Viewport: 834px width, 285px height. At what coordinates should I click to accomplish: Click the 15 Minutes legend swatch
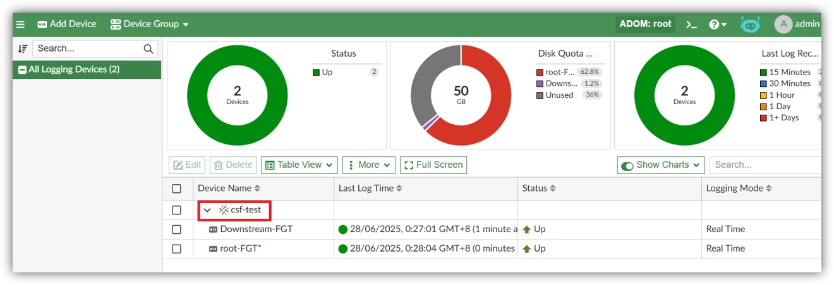tap(763, 73)
